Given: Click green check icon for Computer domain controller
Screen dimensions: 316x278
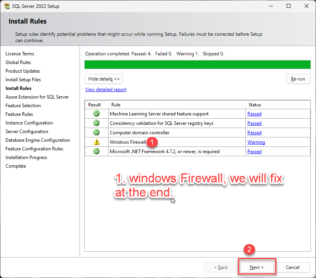Looking at the screenshot, I should coord(96,133).
